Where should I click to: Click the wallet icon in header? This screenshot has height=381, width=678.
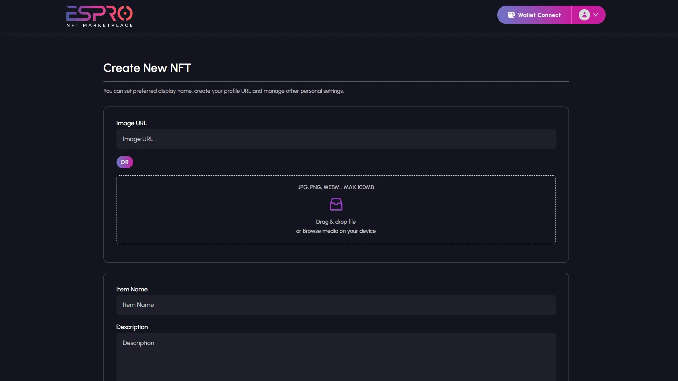coord(511,15)
